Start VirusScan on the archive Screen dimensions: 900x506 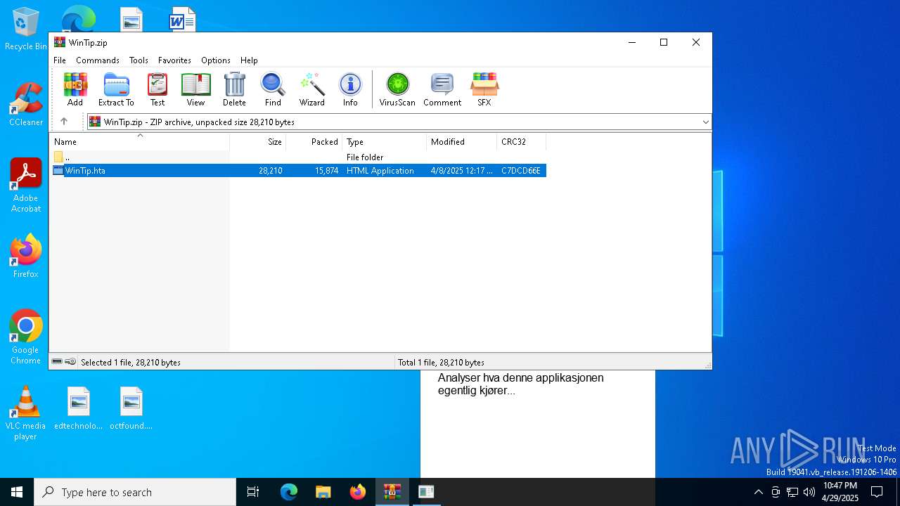397,89
